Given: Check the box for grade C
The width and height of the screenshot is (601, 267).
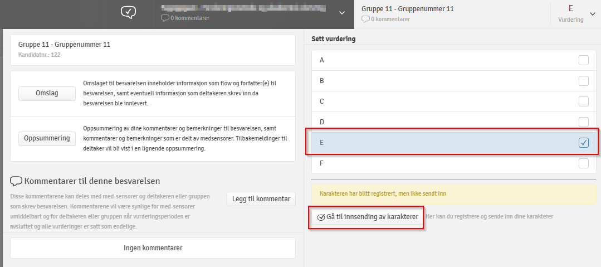Looking at the screenshot, I should tap(583, 101).
